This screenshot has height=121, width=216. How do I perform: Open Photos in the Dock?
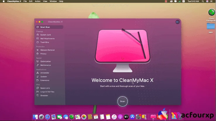coord(84,117)
